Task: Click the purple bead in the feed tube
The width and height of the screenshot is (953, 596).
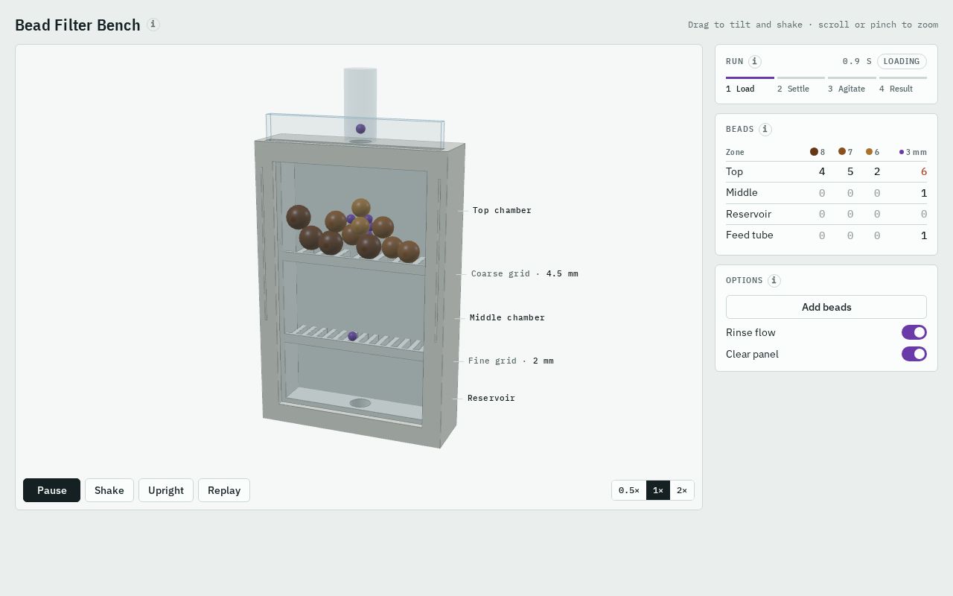Action: 360,129
